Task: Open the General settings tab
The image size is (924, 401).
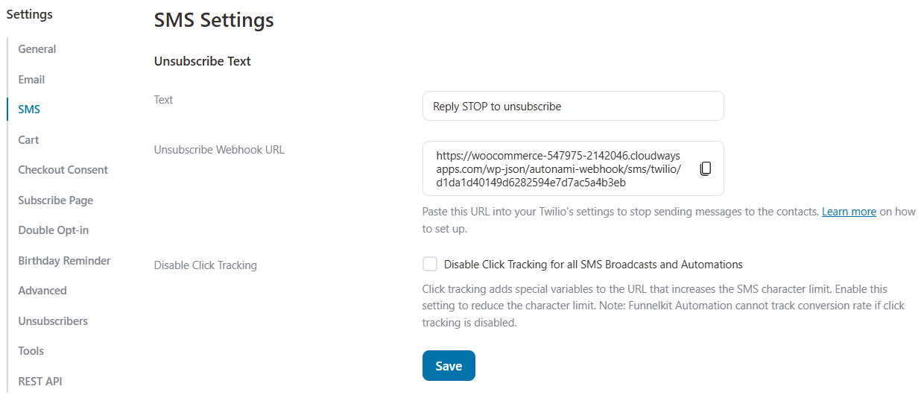Action: [37, 49]
